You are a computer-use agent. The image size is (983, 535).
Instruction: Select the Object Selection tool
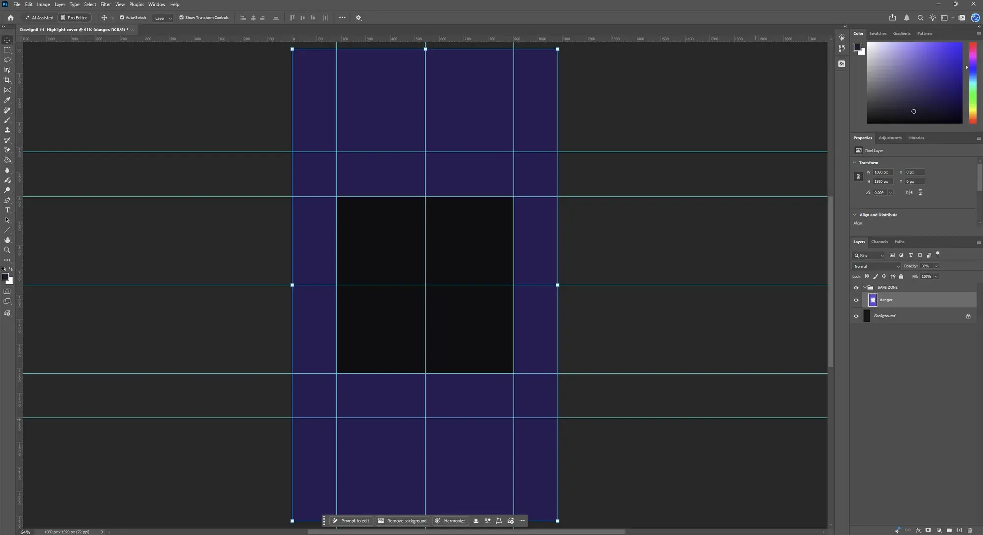[7, 70]
